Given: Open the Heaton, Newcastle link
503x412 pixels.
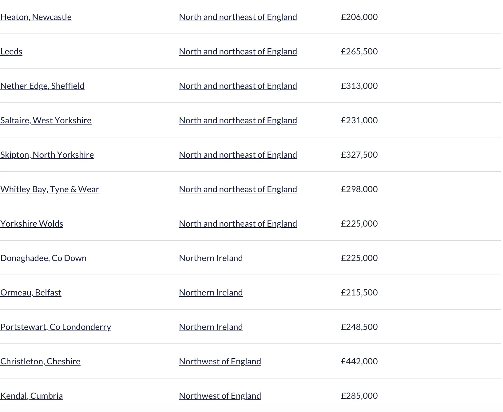Looking at the screenshot, I should click(x=36, y=17).
